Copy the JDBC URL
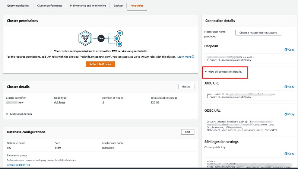 [289, 87]
